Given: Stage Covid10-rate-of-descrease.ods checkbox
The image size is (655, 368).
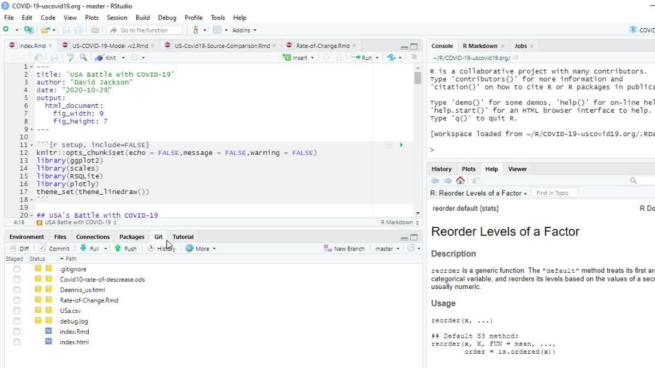Looking at the screenshot, I should point(17,279).
